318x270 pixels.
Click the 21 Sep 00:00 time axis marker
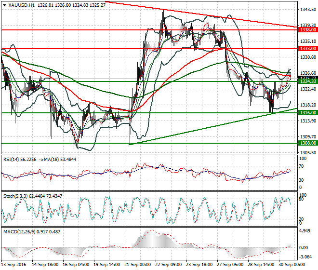tap(138, 265)
